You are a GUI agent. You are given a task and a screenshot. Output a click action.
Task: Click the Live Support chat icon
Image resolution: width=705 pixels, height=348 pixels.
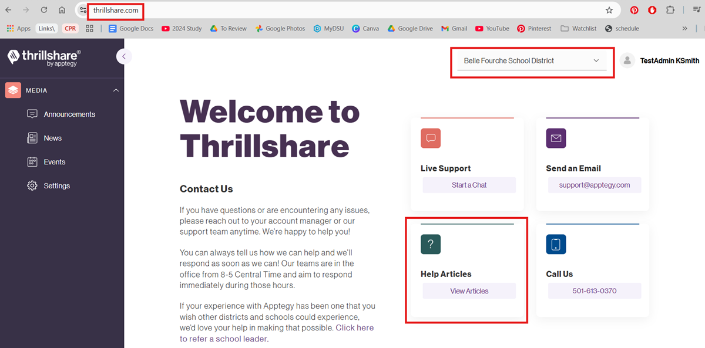[431, 138]
